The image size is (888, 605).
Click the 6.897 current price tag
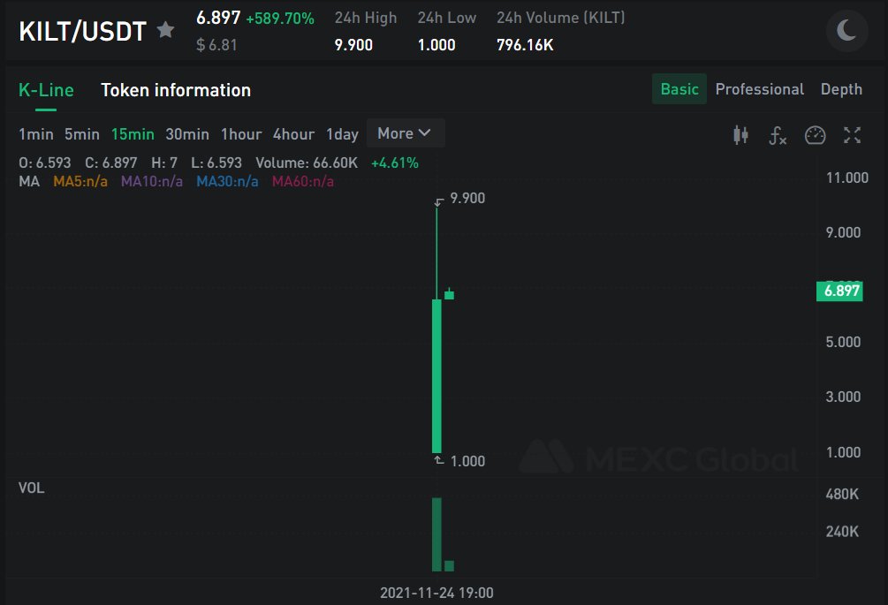839,291
